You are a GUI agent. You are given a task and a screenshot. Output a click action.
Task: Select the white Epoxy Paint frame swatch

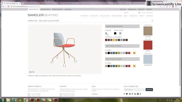coord(118,33)
